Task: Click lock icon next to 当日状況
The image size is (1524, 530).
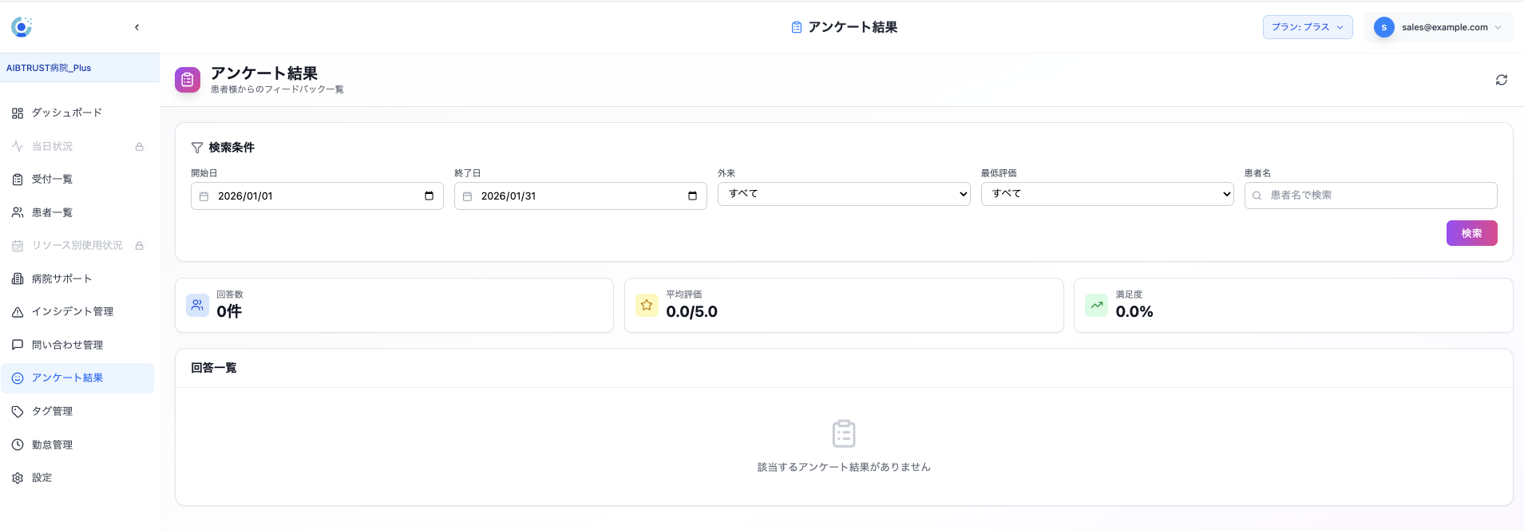Action: tap(139, 147)
